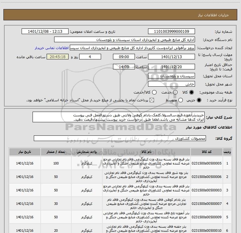
Task: Click product code 0231500s00500007
Action: point(207,204)
